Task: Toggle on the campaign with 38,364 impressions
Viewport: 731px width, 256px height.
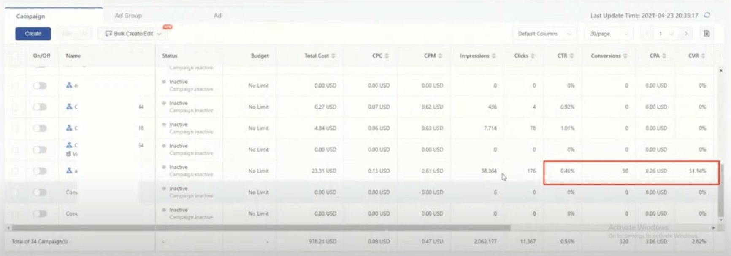Action: 40,171
